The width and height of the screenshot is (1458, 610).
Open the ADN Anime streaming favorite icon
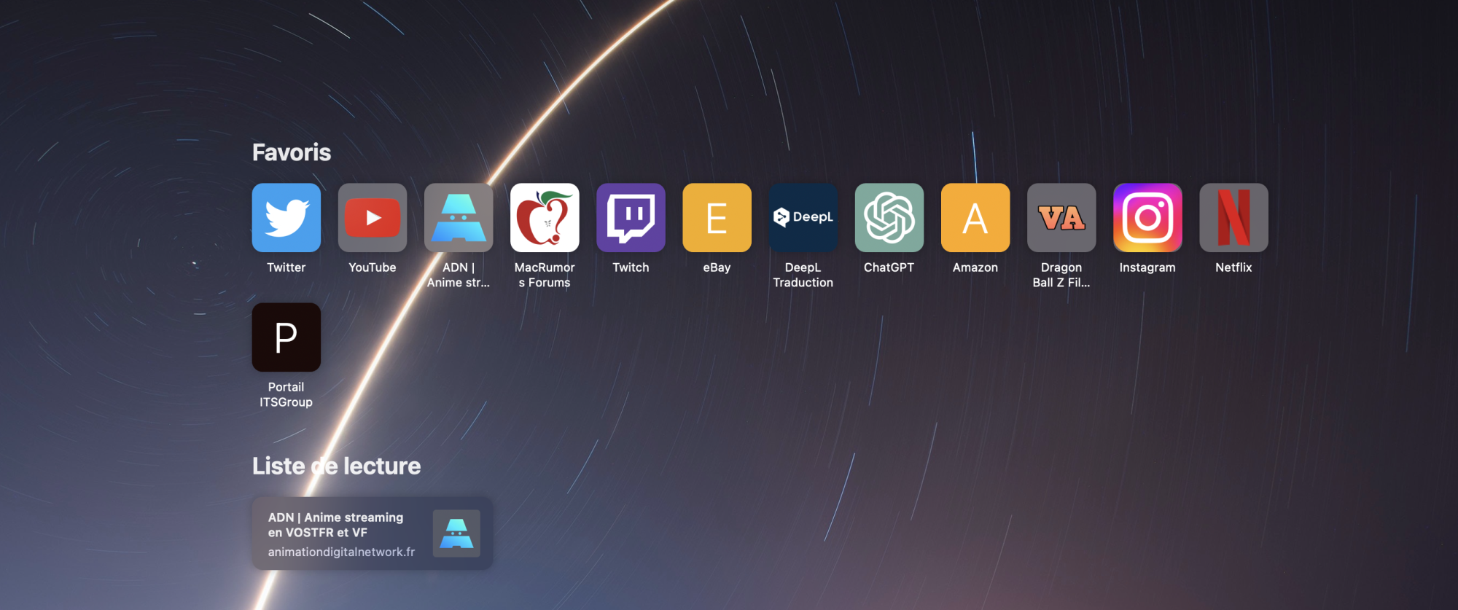click(459, 217)
